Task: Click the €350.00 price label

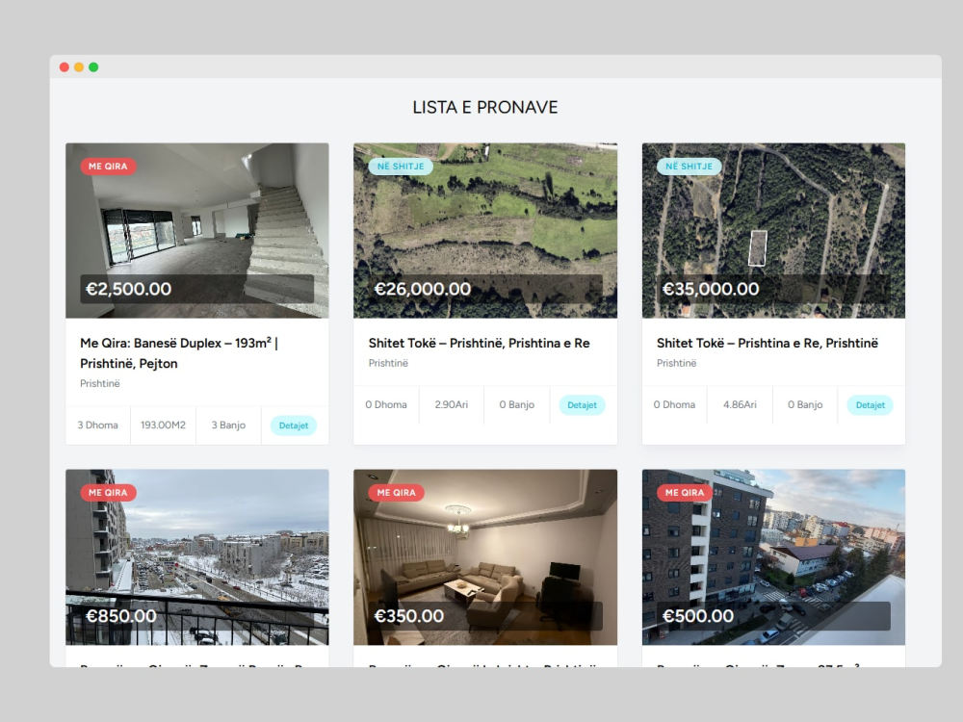Action: pos(409,616)
